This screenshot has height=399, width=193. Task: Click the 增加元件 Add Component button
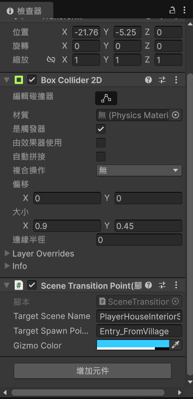pos(92,371)
